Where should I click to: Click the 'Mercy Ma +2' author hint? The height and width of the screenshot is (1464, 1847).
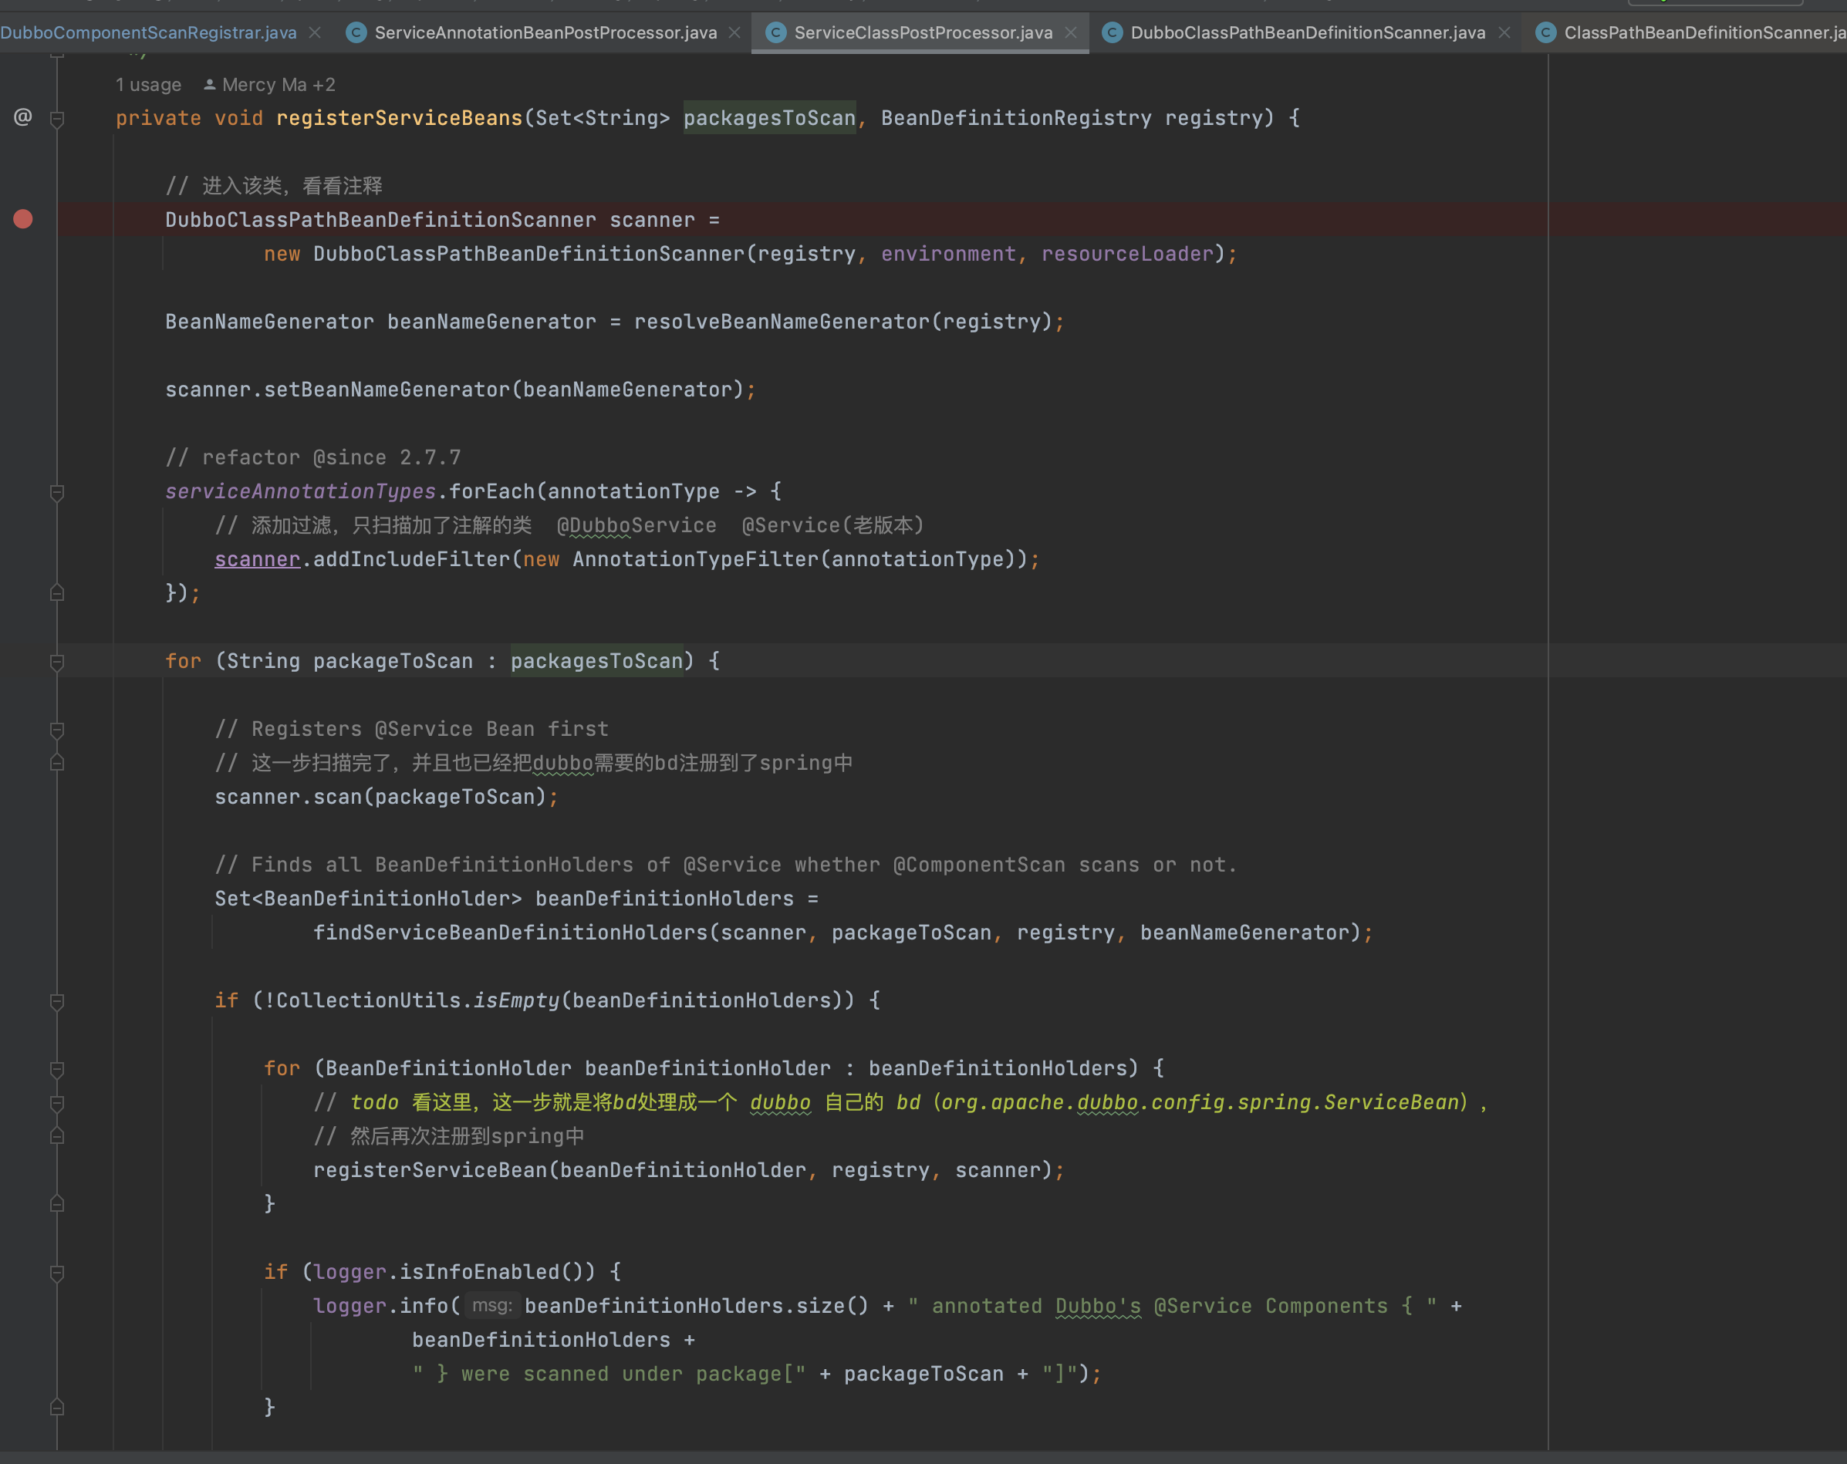tap(279, 85)
